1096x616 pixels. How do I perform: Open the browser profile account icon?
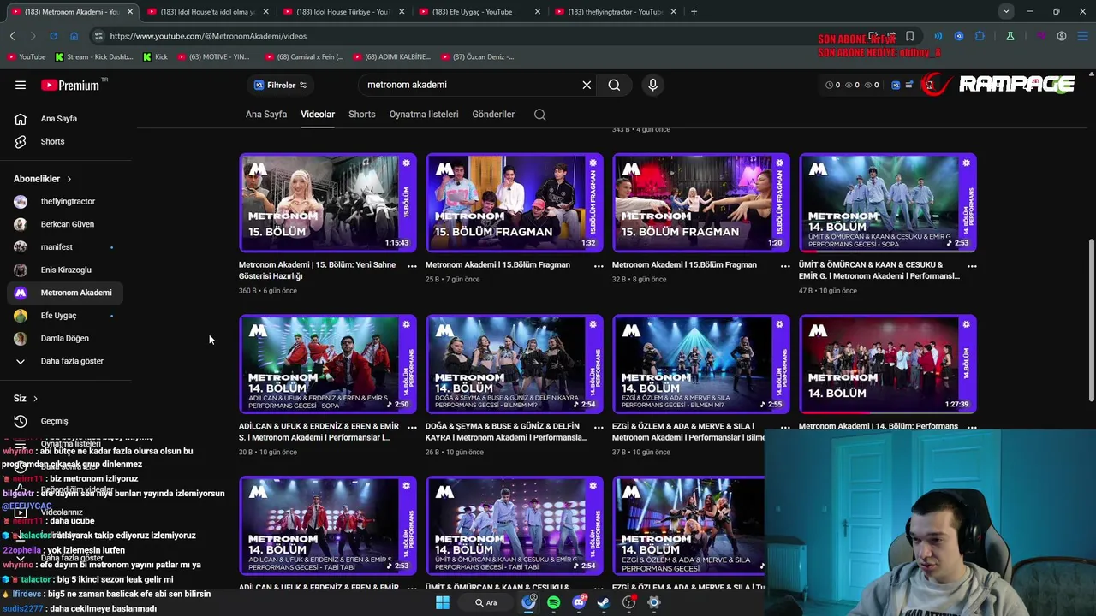click(x=1062, y=36)
